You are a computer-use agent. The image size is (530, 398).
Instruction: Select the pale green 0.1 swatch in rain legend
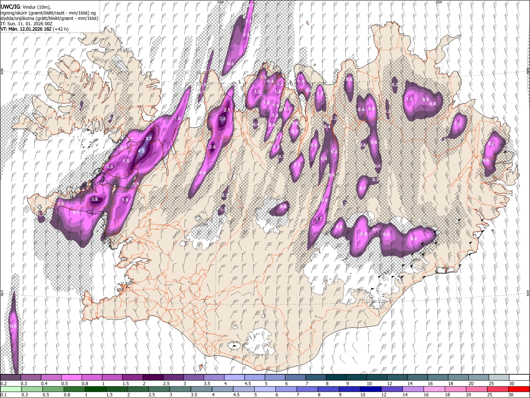click(11, 389)
